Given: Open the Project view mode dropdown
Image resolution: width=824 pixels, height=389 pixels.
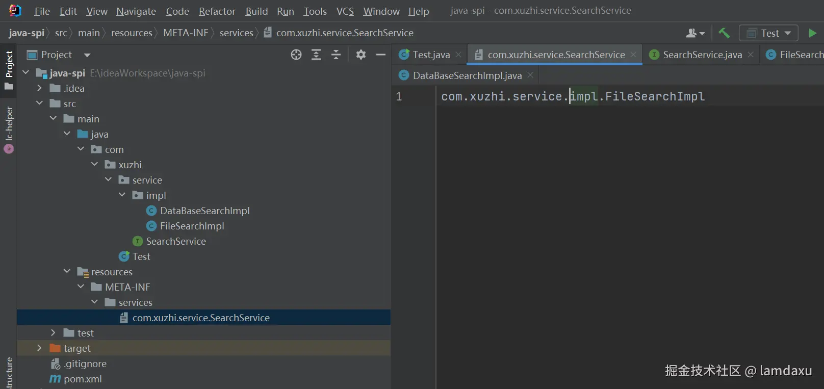Looking at the screenshot, I should [87, 55].
